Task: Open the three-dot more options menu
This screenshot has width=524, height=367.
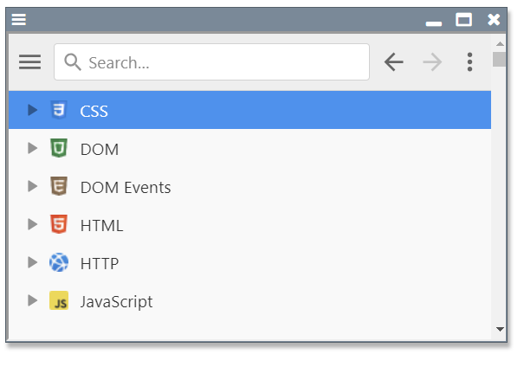Action: coord(469,62)
